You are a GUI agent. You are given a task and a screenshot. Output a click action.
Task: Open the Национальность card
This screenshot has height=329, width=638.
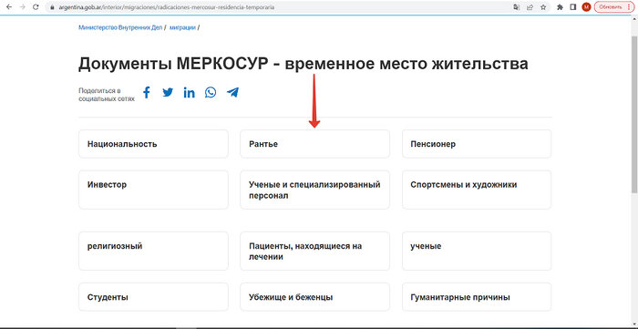(x=153, y=144)
